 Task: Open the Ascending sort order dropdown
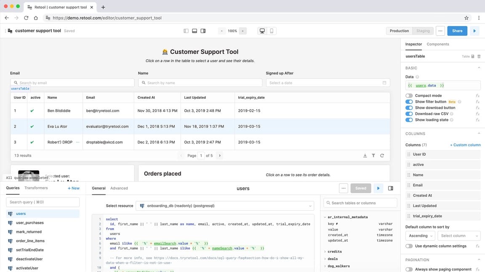click(x=419, y=235)
